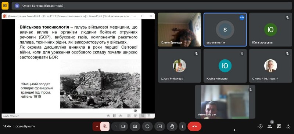294x134 pixels.
Task: Select Олексій Ільїнський participant tile
Action: pos(270,66)
